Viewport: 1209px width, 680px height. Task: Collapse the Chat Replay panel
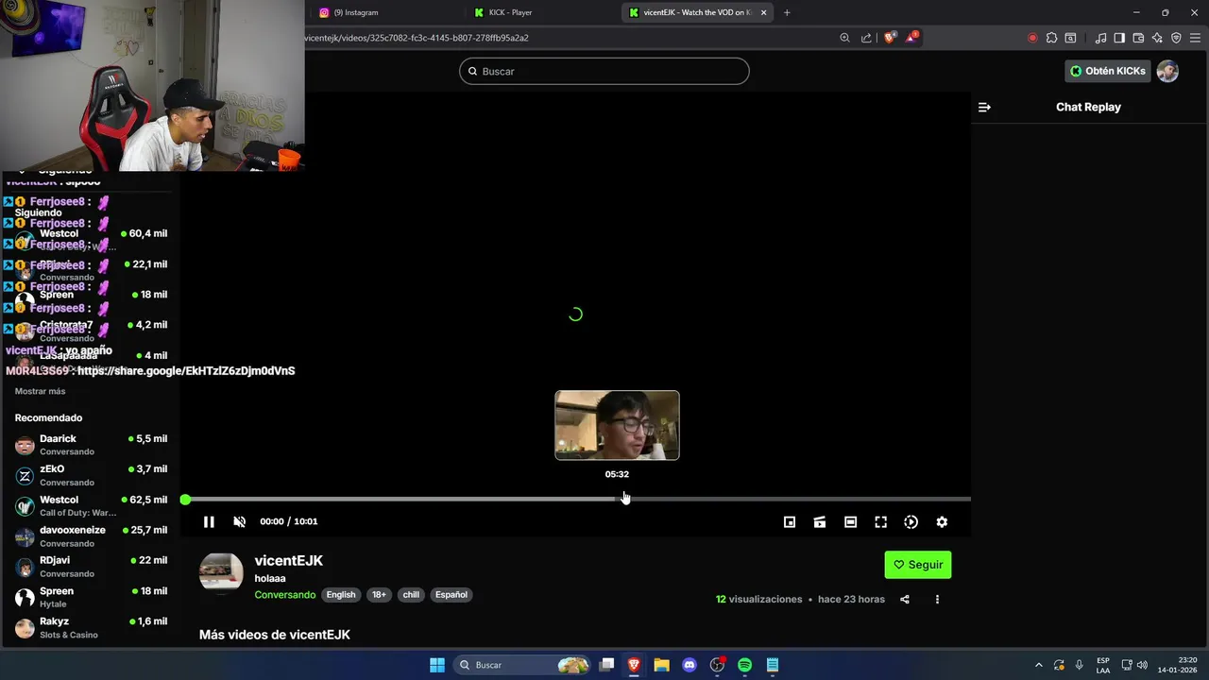984,107
